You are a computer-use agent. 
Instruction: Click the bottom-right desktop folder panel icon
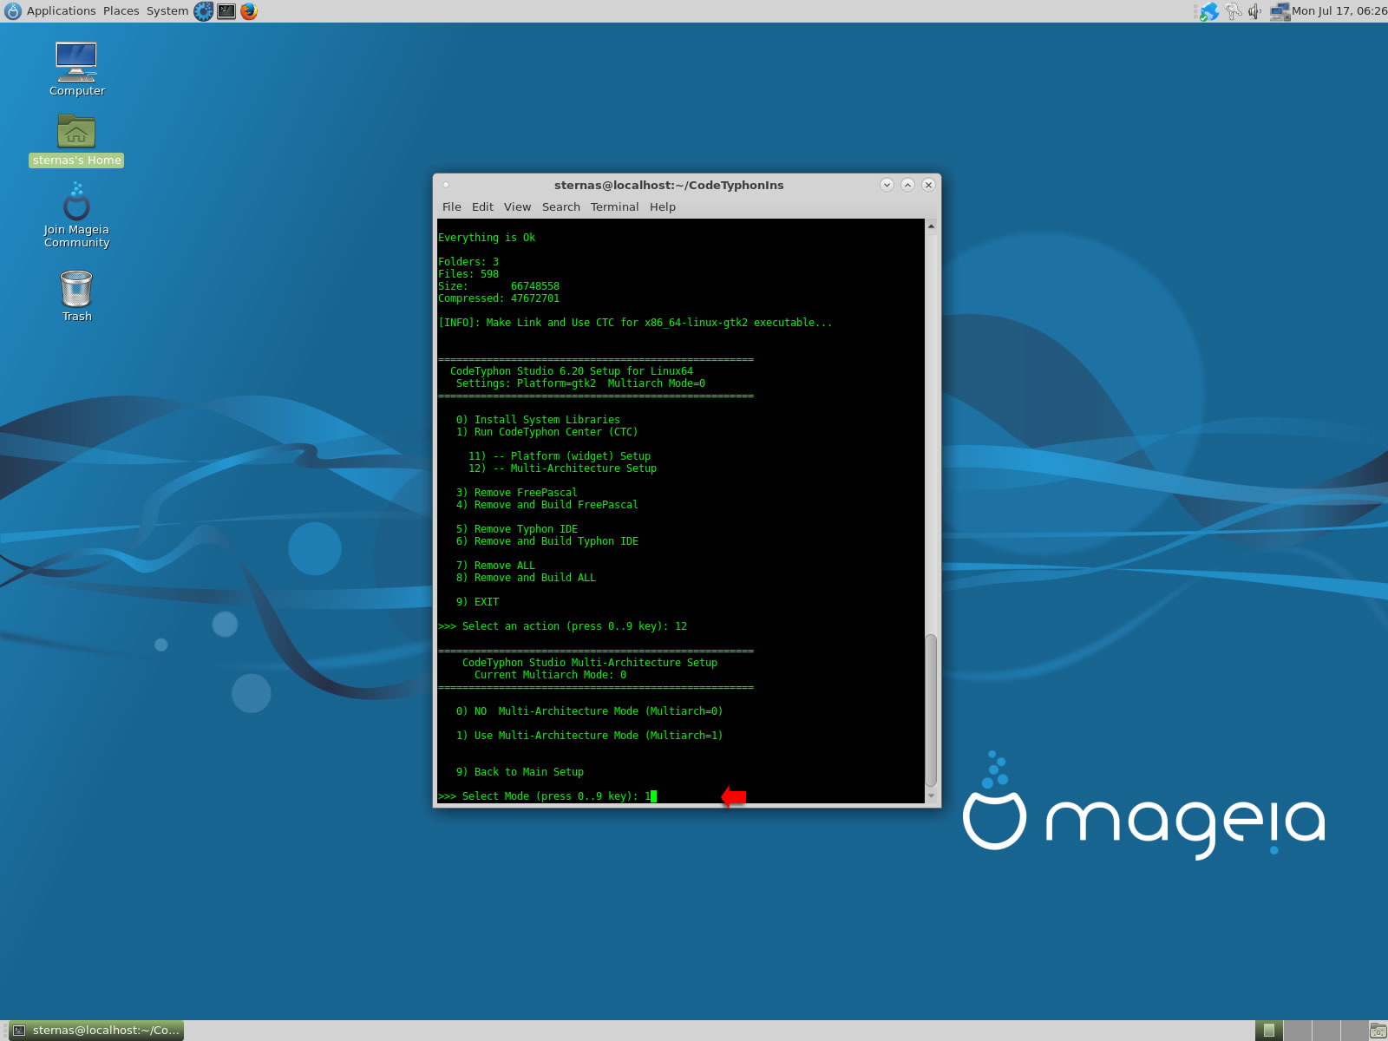click(x=1378, y=1031)
